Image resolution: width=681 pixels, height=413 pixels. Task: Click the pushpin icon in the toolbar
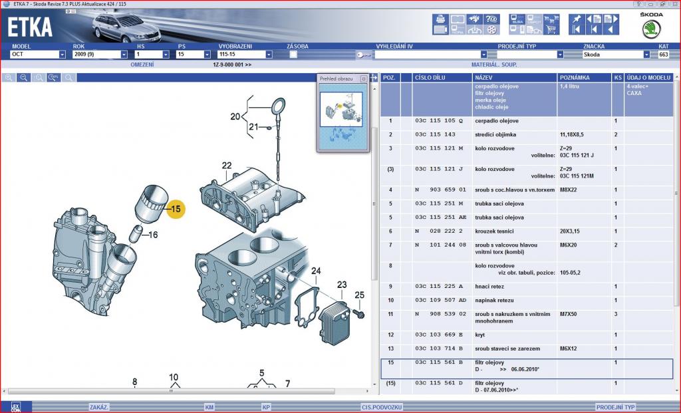pyautogui.click(x=577, y=19)
